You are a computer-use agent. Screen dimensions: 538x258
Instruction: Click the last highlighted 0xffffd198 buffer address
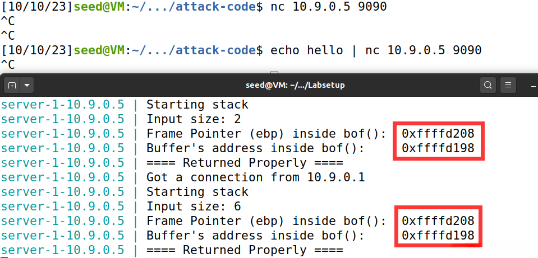(x=438, y=236)
